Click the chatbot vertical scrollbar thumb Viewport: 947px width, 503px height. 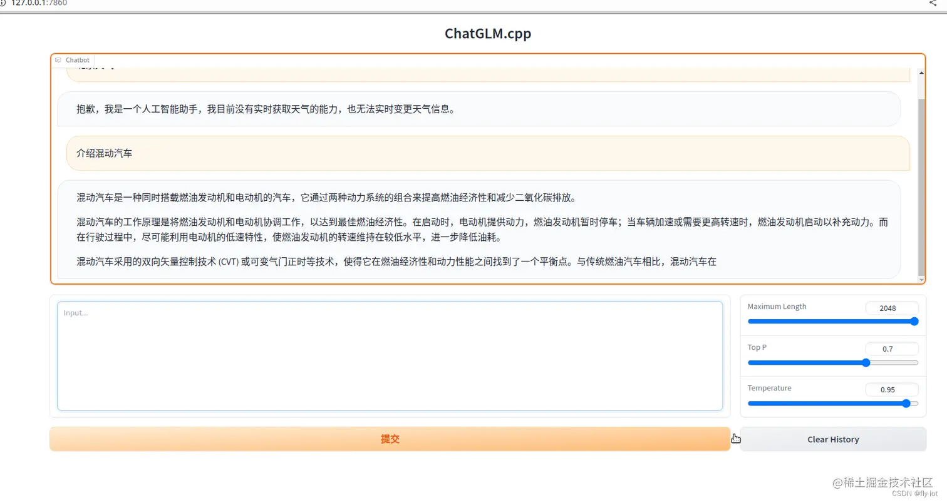[921, 186]
